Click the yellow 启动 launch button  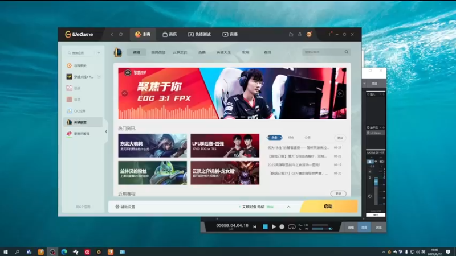tap(328, 207)
